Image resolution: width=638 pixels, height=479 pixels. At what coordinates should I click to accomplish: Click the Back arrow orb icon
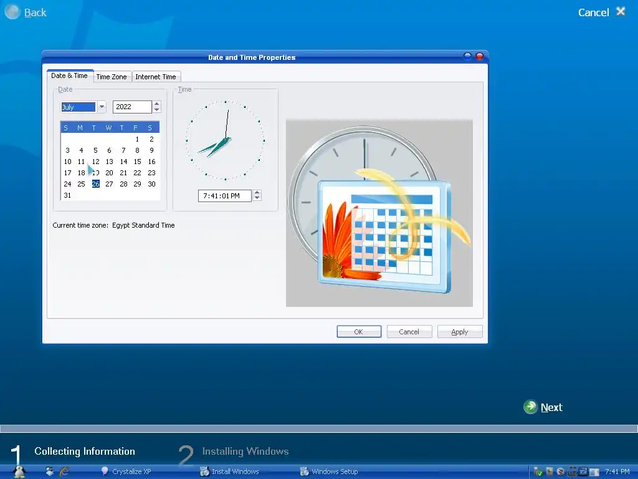coord(12,12)
